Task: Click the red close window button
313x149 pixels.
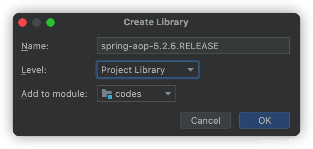Action: 22,22
